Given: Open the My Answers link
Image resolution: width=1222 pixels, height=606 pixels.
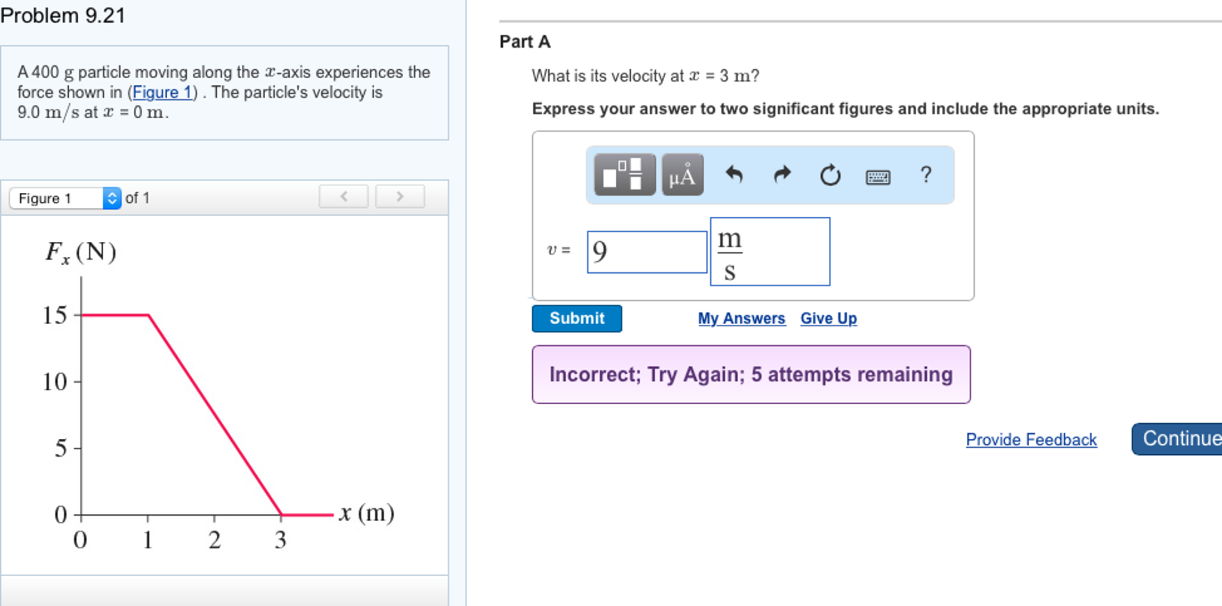Looking at the screenshot, I should [741, 319].
